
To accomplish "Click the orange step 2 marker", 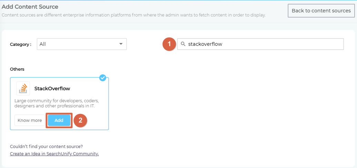I will (x=80, y=120).
